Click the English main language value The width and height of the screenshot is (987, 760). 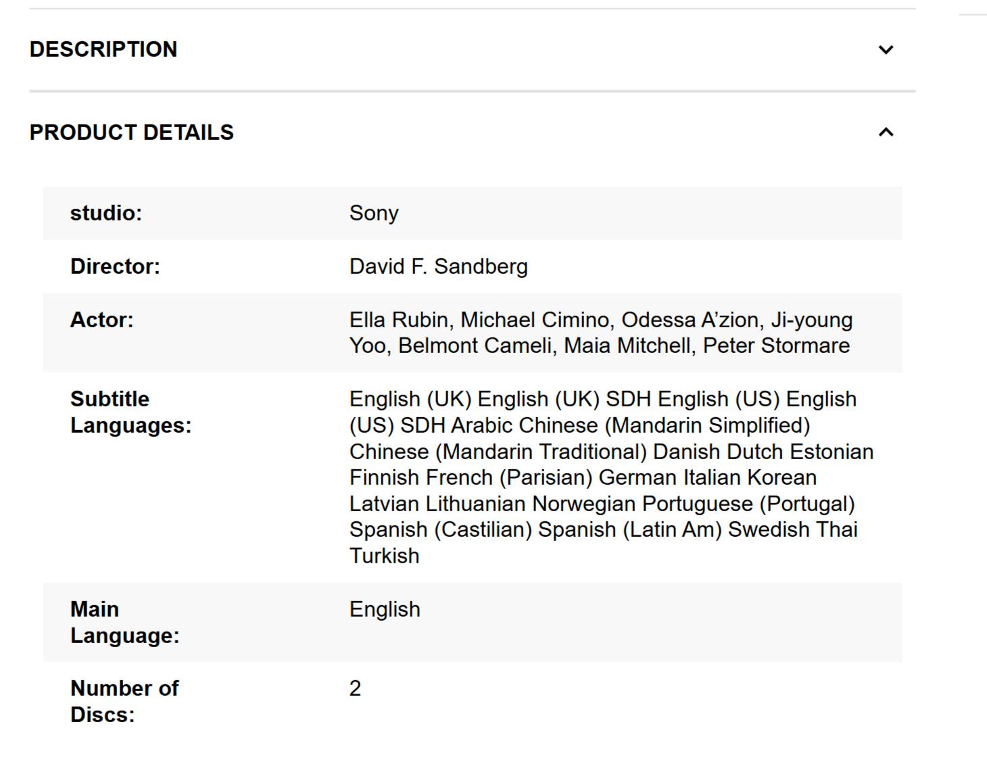pyautogui.click(x=385, y=609)
